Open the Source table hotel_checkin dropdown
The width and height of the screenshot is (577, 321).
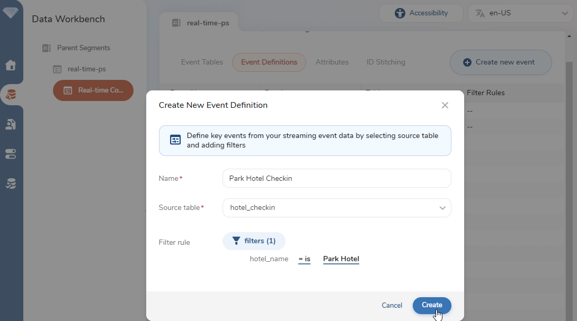point(336,208)
